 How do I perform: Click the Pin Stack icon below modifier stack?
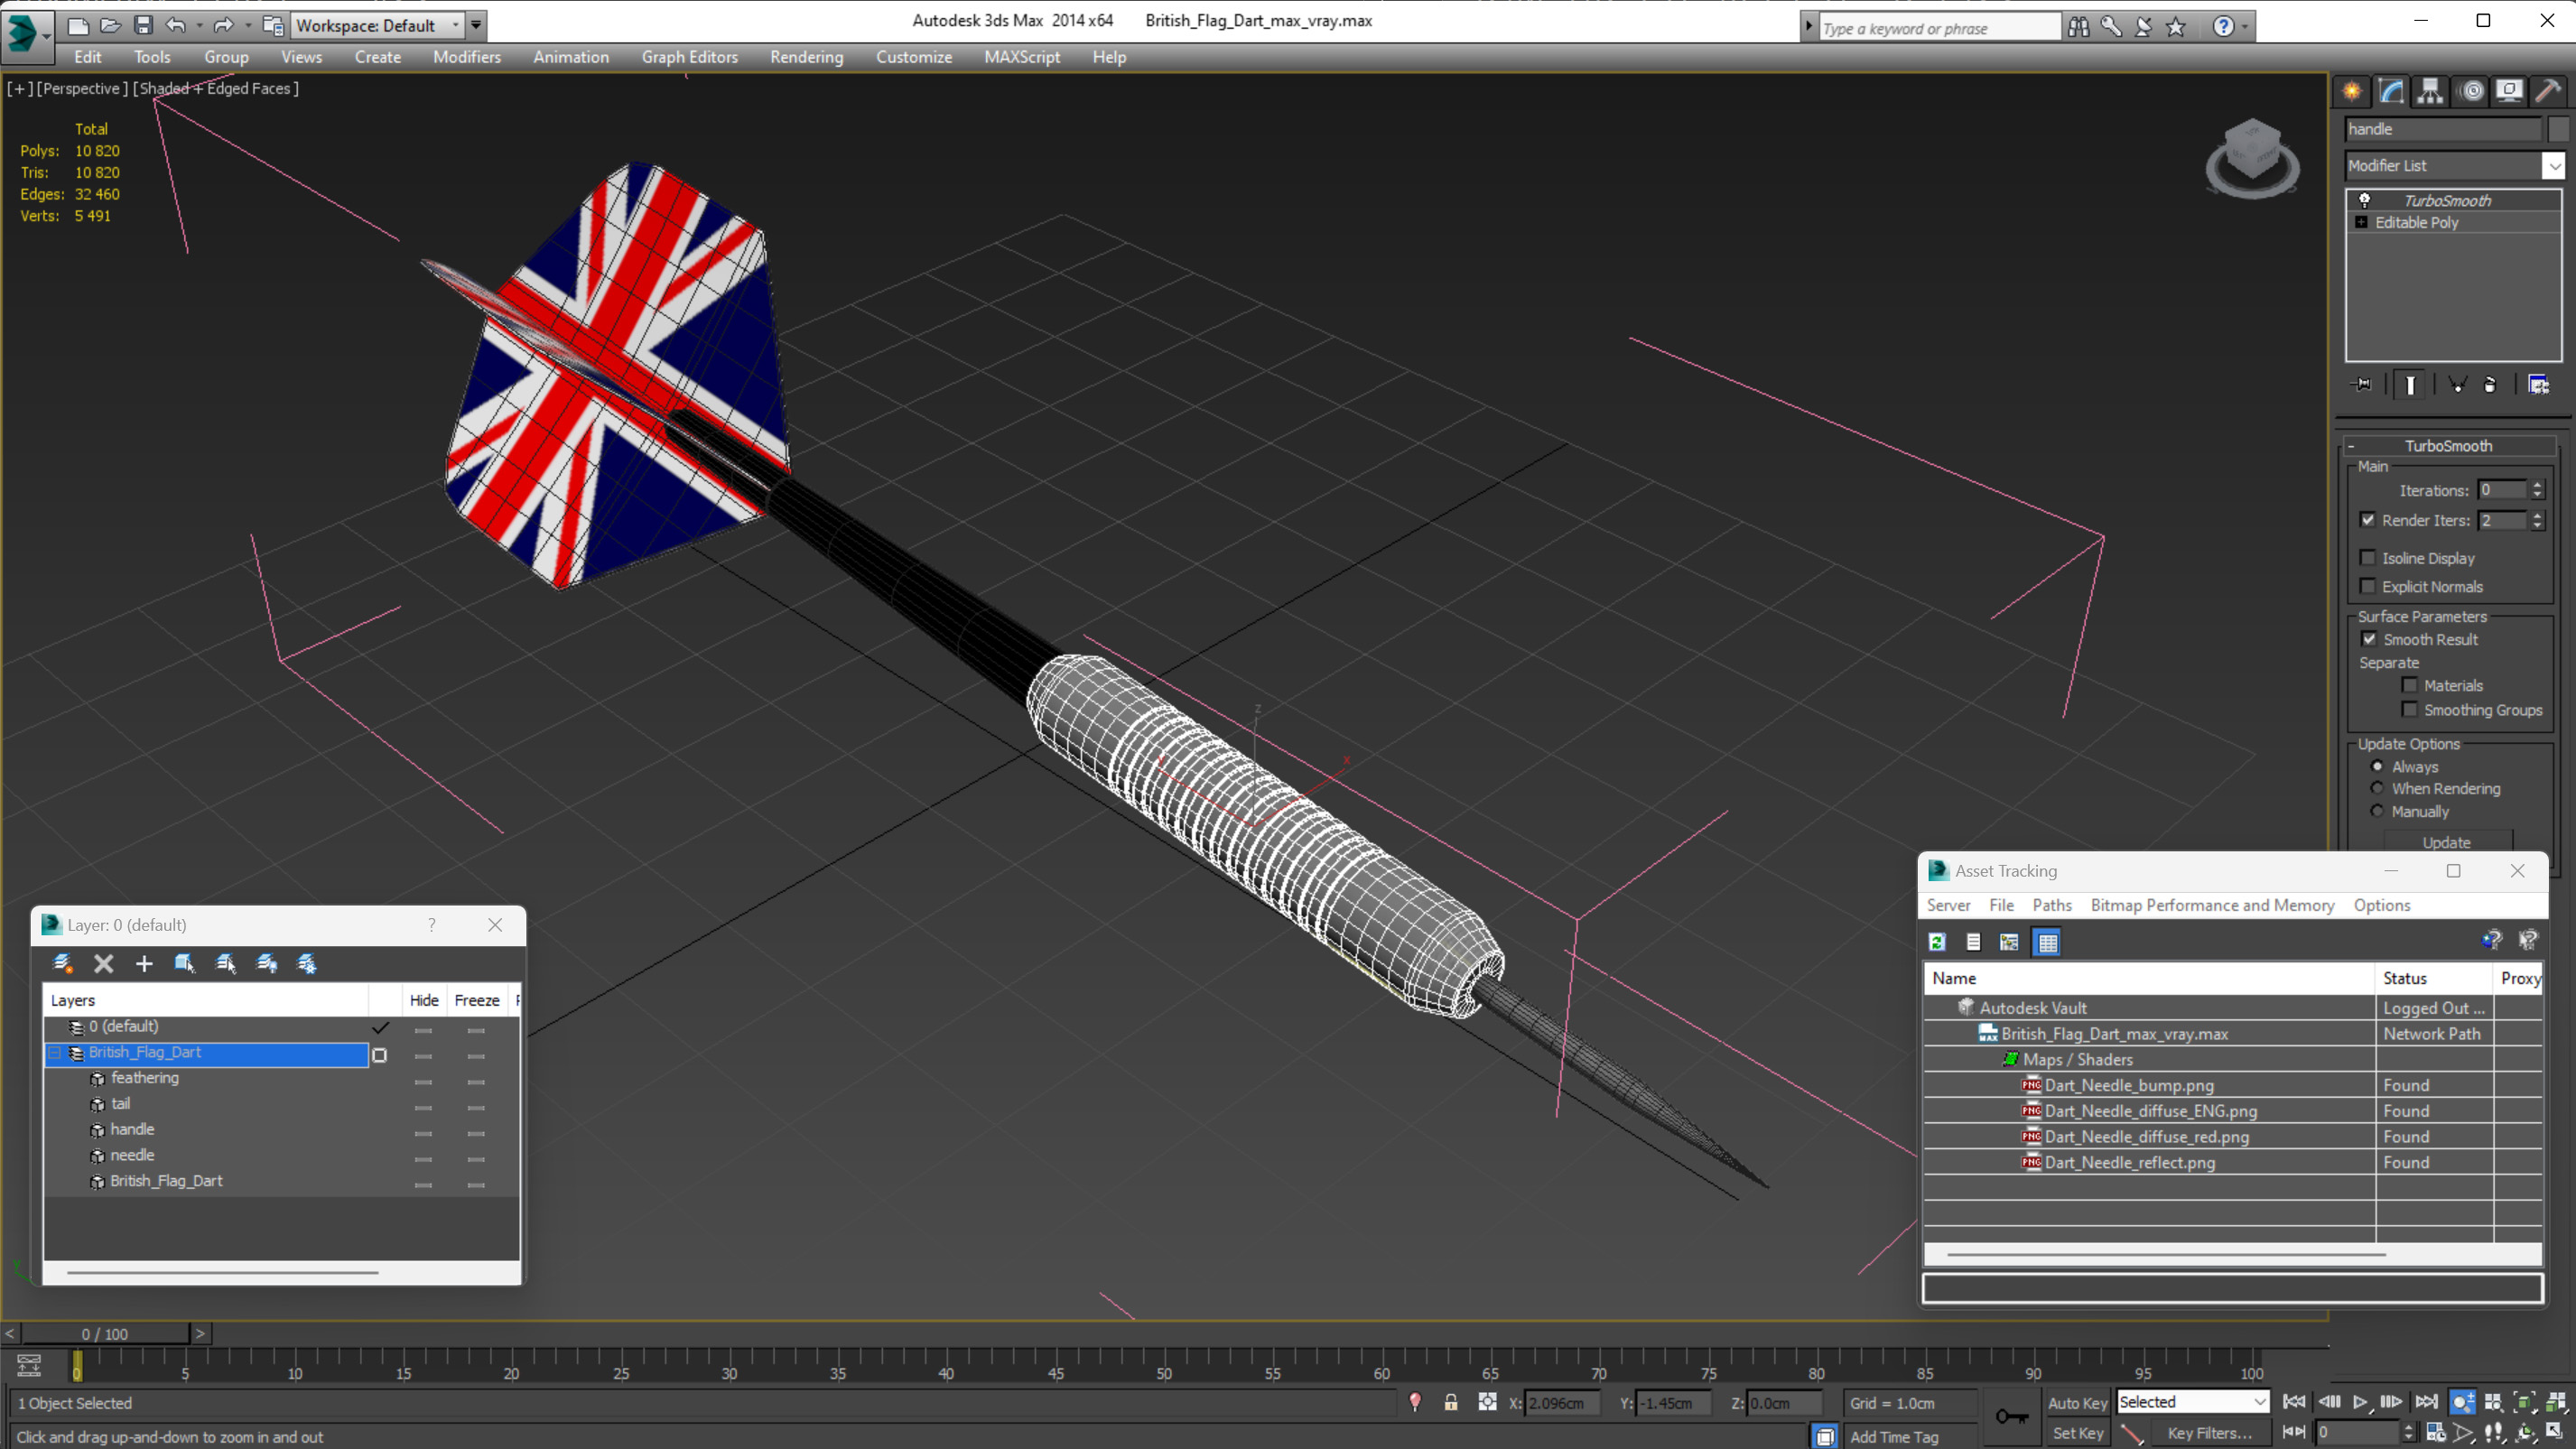2362,385
